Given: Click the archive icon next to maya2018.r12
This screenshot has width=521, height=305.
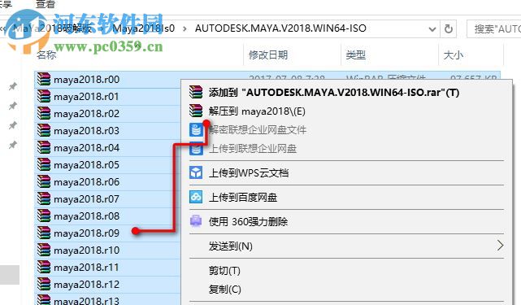Looking at the screenshot, I should (44, 285).
